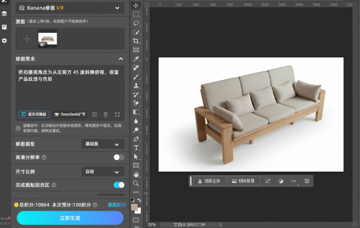Click the add image plus box
Image resolution: width=360 pixels, height=228 pixels.
pos(27,39)
